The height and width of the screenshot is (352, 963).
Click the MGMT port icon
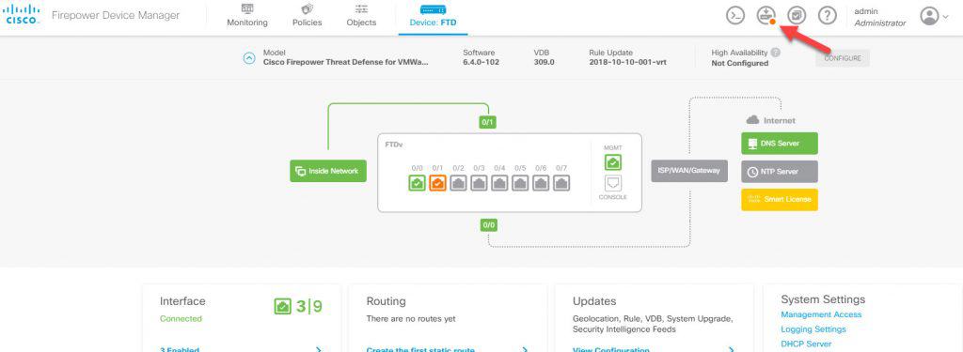[x=612, y=161]
